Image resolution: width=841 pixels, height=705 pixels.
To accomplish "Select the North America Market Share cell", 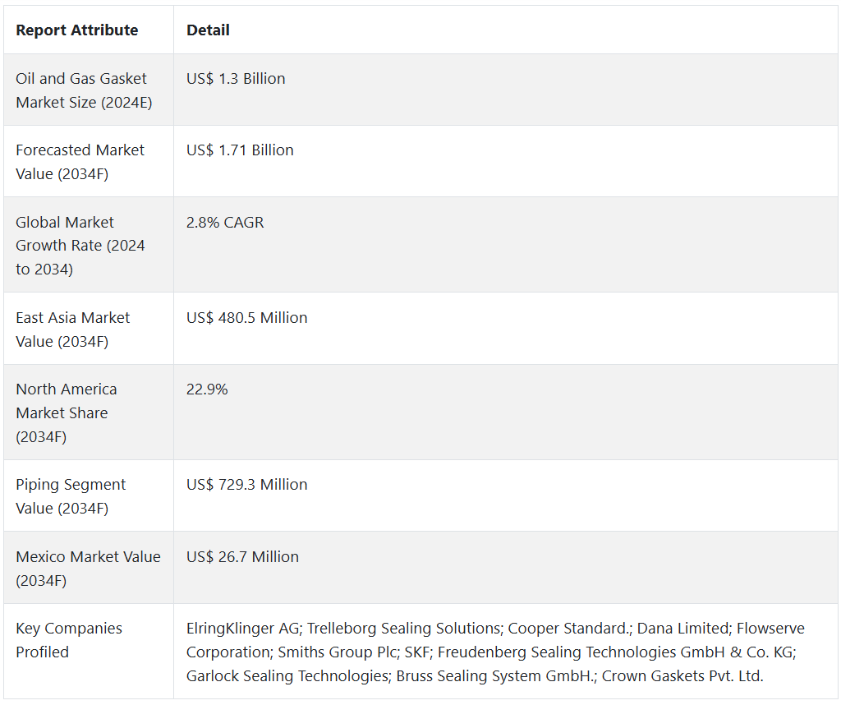I will 89,412.
